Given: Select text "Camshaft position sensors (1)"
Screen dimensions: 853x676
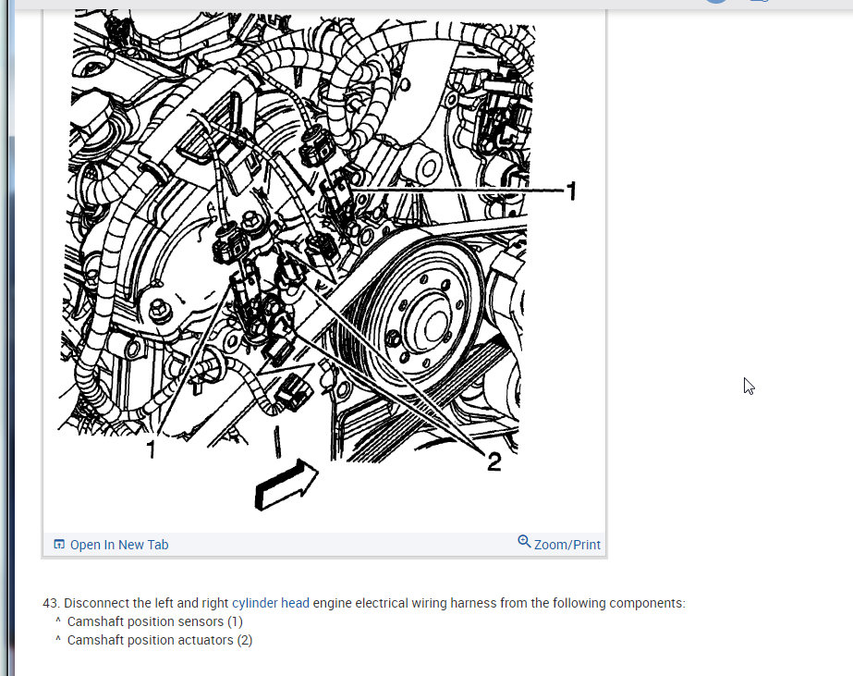Looking at the screenshot, I should (155, 621).
